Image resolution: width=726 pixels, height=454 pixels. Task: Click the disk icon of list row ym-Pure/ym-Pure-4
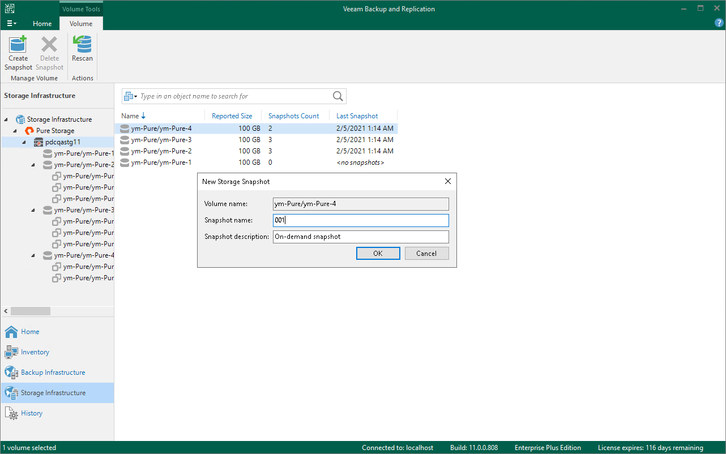pos(125,129)
